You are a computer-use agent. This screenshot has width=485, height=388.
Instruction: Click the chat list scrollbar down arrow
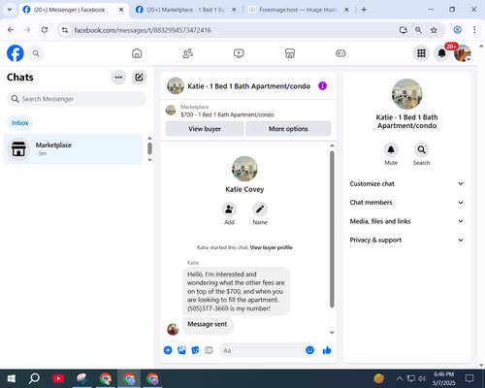149,160
